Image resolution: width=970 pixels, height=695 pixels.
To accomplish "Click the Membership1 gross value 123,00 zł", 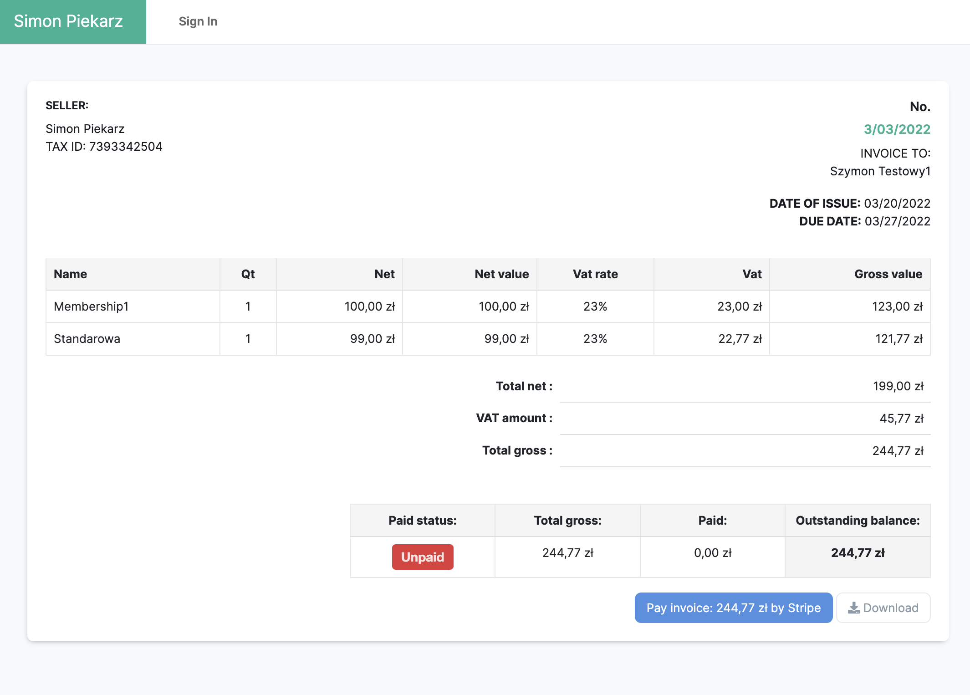I will click(x=897, y=307).
